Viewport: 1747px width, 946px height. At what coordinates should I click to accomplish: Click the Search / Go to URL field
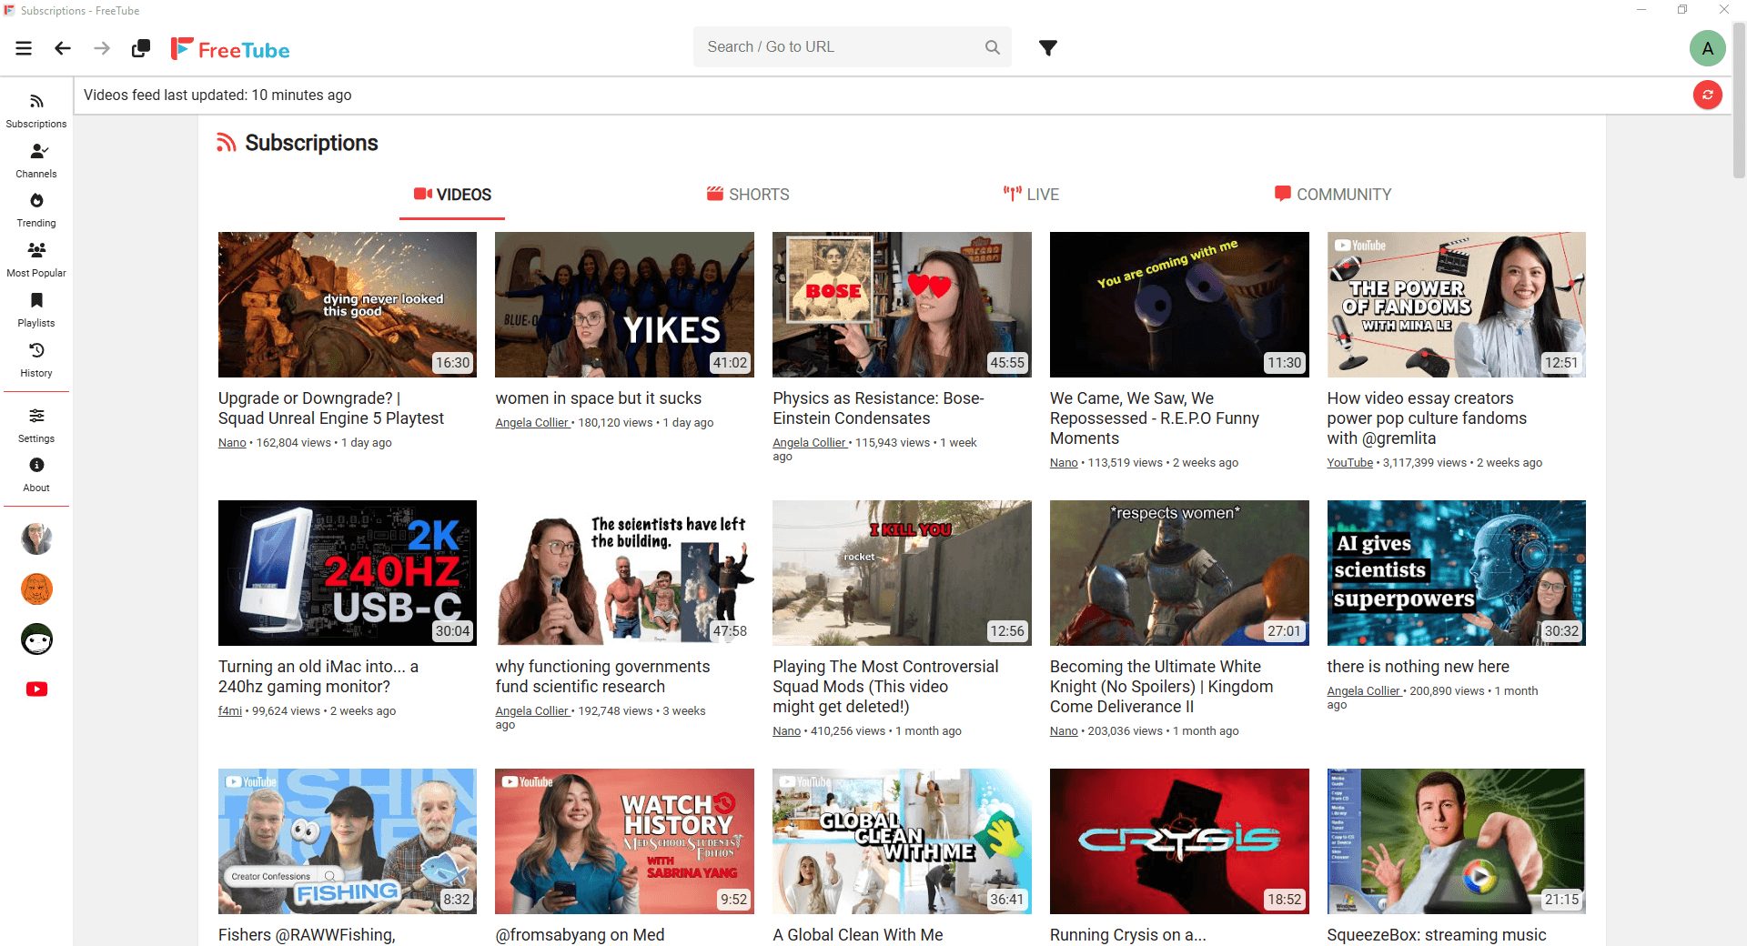(x=837, y=46)
